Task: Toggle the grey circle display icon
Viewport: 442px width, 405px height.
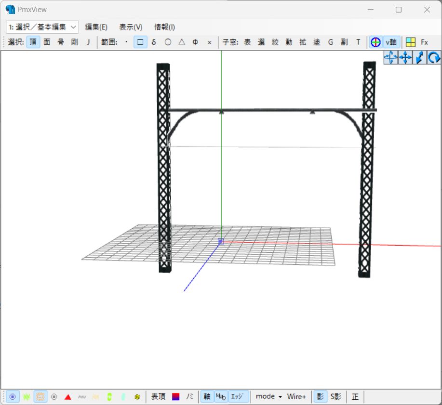Action: (54, 397)
